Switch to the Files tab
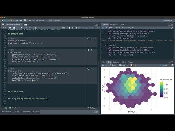Viewport: 175px width, 131px height. click(103, 62)
